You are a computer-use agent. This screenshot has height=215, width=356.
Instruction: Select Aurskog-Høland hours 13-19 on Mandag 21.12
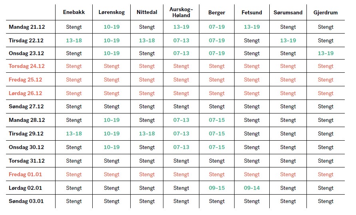click(x=181, y=27)
